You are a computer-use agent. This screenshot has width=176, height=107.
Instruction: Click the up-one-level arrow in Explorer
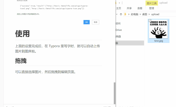click(121, 14)
